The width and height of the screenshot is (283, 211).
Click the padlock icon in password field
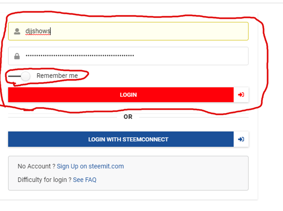tap(17, 56)
